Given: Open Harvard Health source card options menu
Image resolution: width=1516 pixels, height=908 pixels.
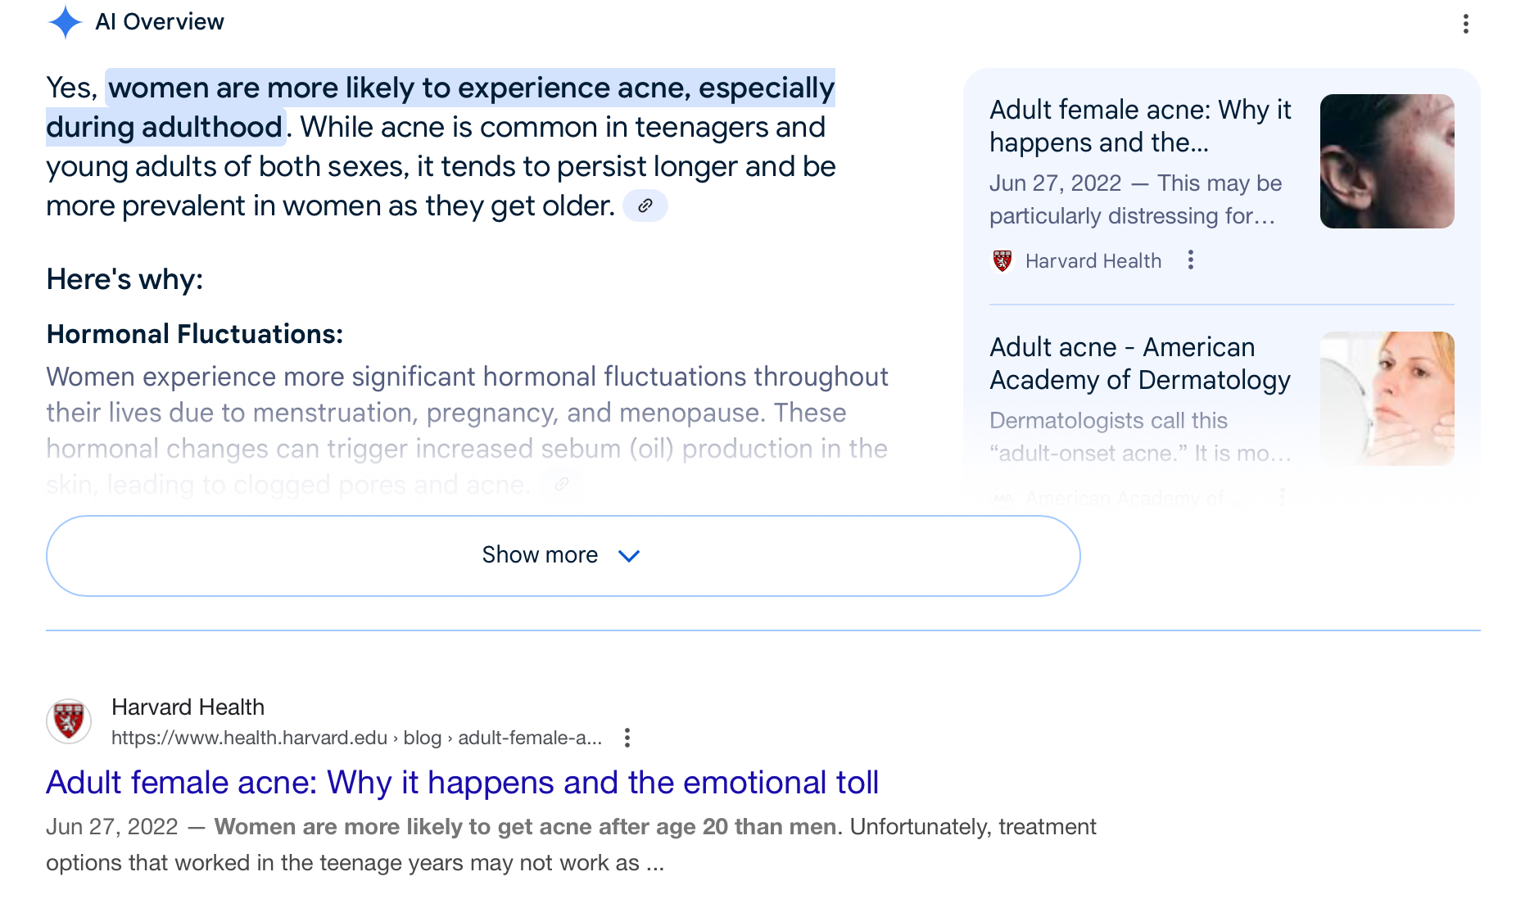Looking at the screenshot, I should pos(1191,260).
